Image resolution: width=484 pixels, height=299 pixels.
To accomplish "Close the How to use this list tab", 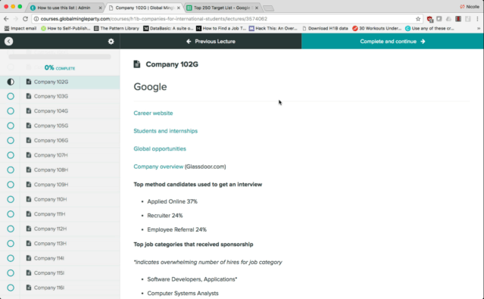I will pos(100,8).
